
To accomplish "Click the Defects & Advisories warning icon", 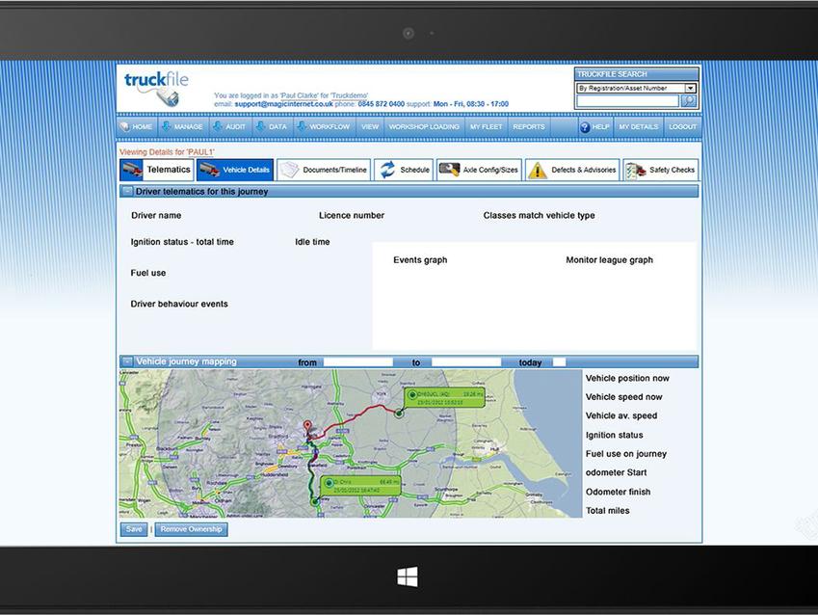I will (x=537, y=171).
